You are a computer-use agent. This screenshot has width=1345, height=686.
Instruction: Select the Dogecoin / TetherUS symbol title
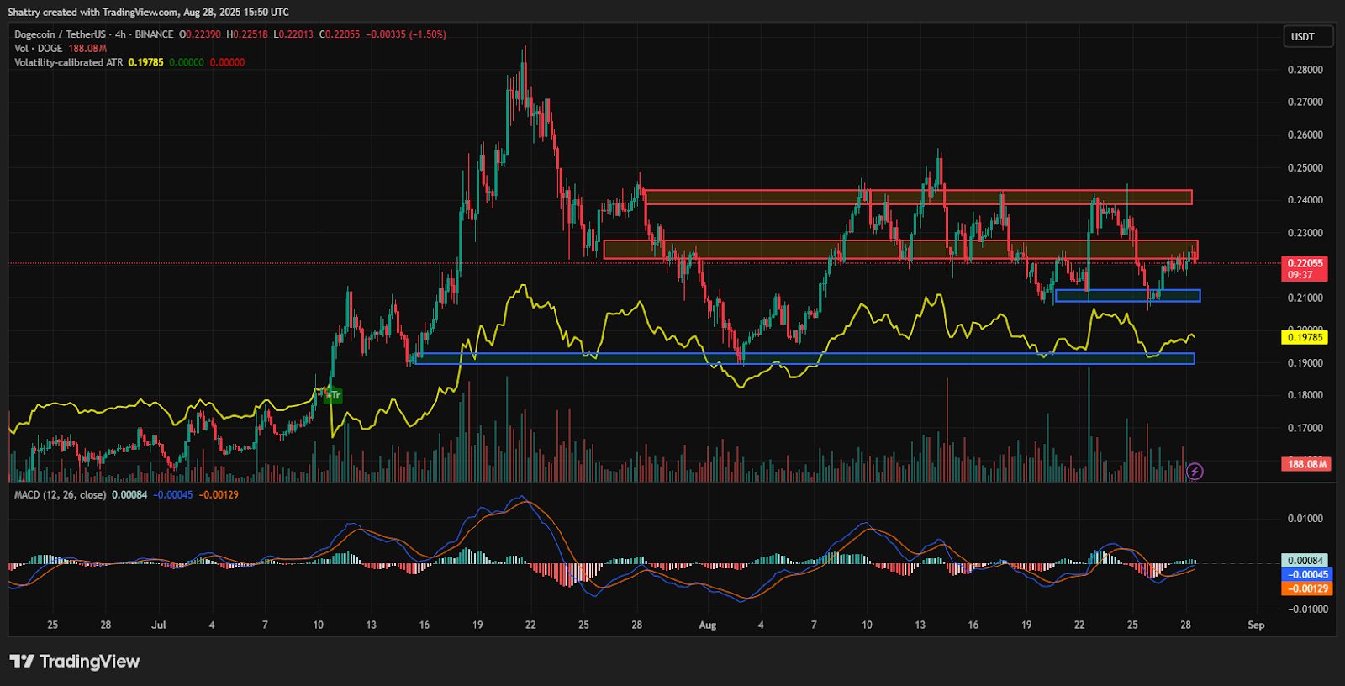click(x=94, y=34)
